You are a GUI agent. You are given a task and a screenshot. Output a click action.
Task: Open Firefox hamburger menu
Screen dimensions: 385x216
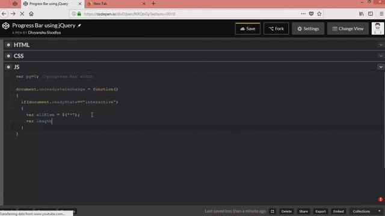pos(381,14)
